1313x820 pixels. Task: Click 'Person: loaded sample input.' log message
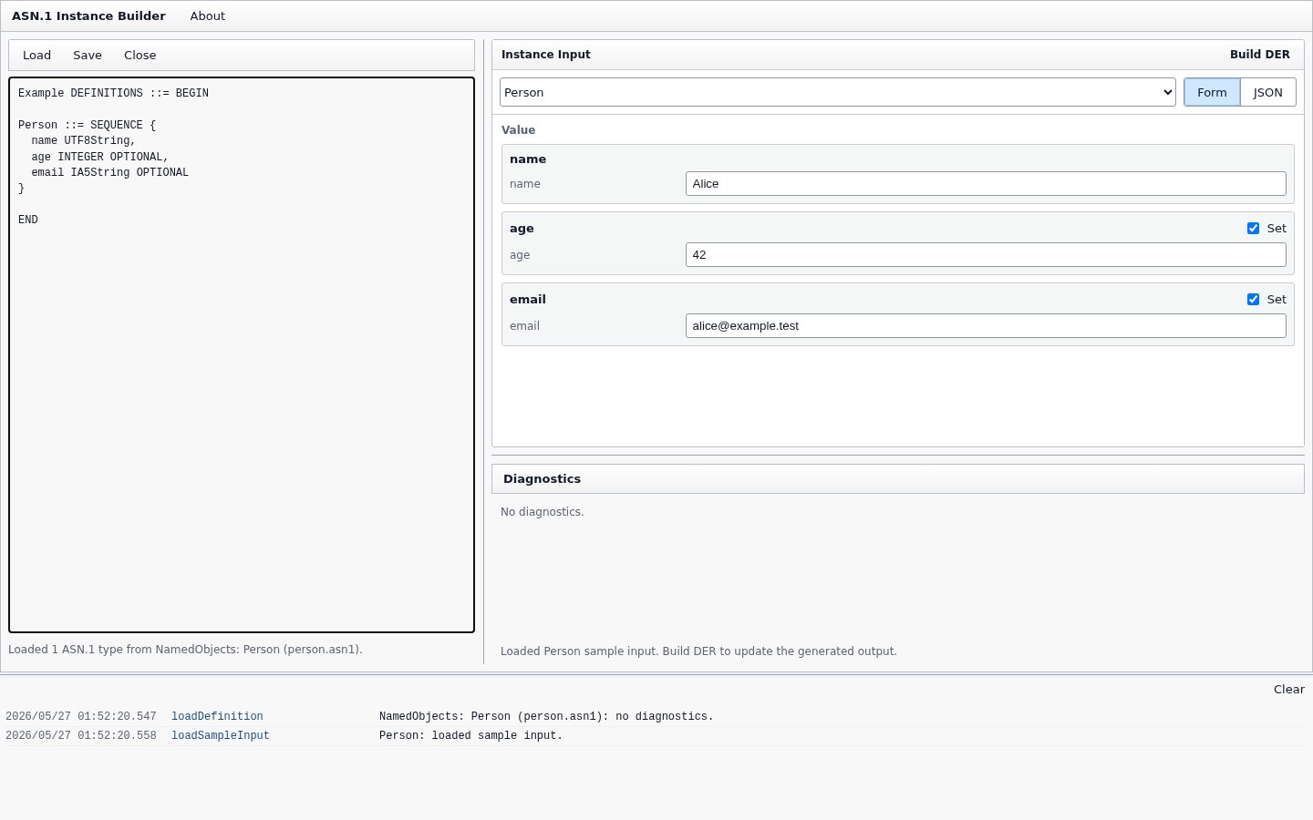(x=470, y=736)
